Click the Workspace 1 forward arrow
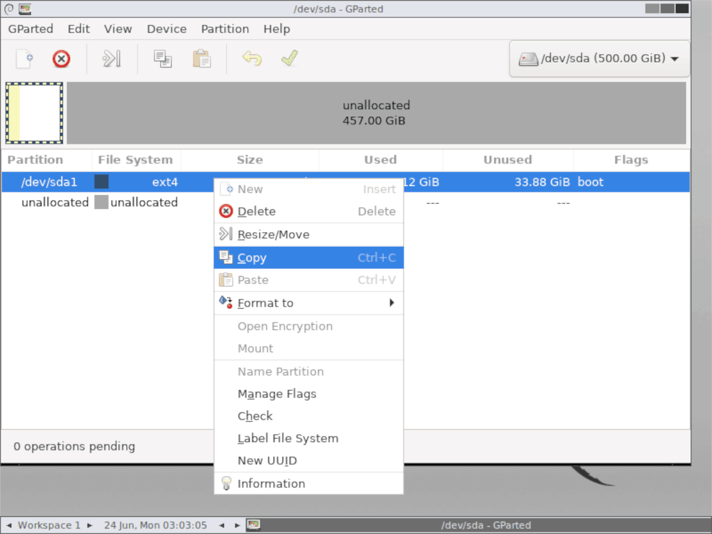712x534 pixels. coord(89,525)
